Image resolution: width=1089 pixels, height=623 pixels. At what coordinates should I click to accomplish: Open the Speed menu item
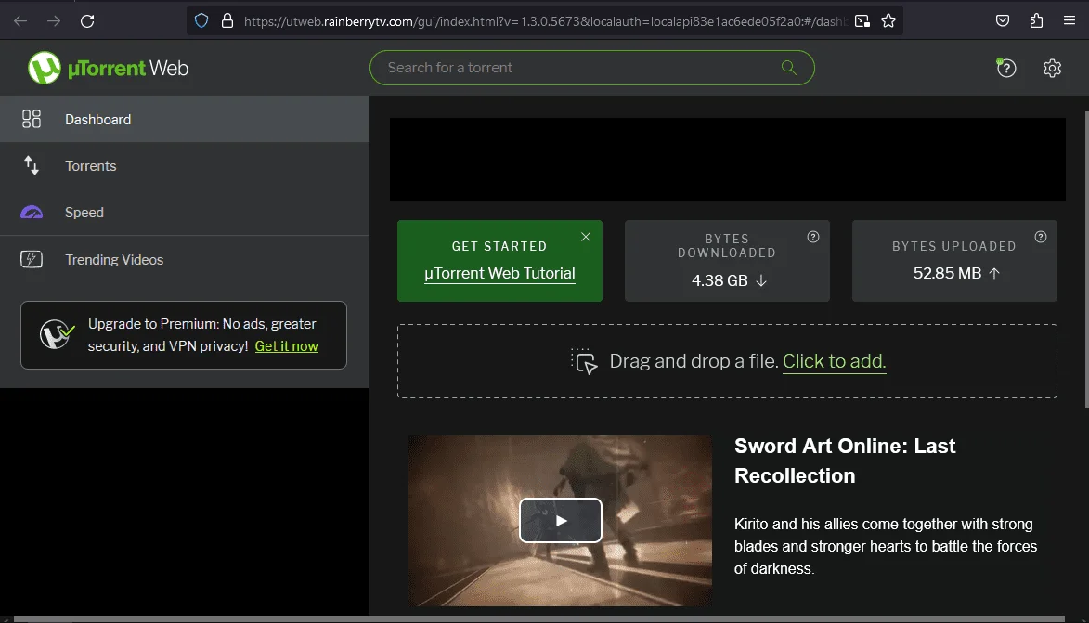pyautogui.click(x=185, y=213)
